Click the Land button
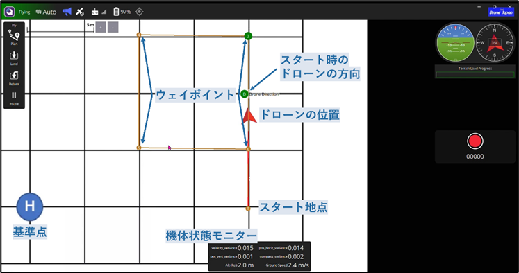Screen dimensions: 519x273 [x=14, y=58]
